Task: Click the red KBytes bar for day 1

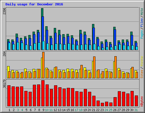Action: point(9,96)
